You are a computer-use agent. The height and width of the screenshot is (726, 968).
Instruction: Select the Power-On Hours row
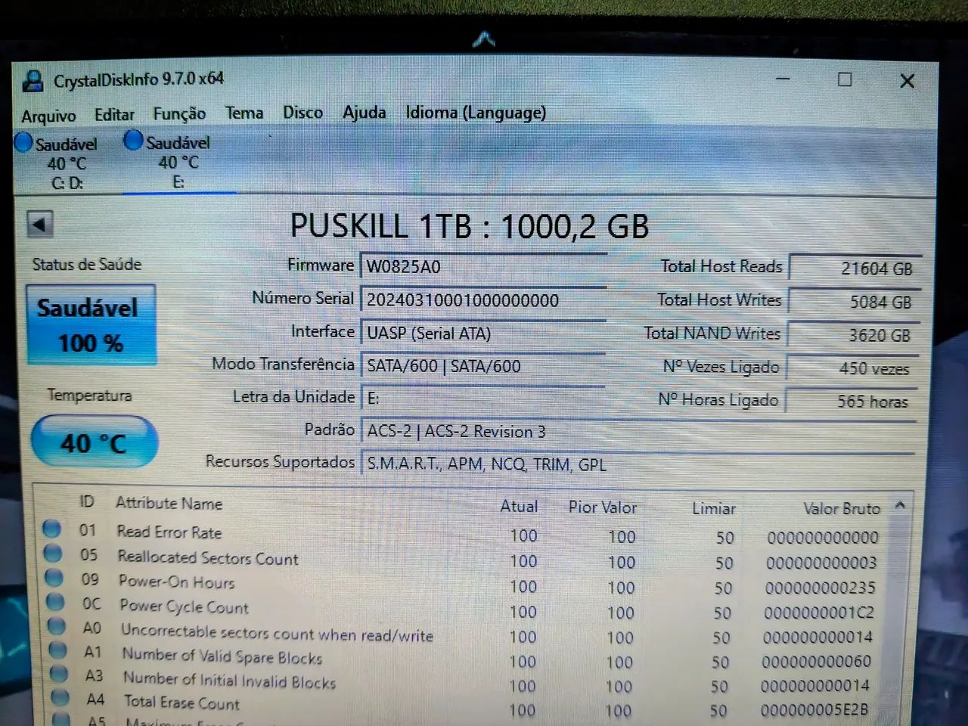tap(463, 584)
